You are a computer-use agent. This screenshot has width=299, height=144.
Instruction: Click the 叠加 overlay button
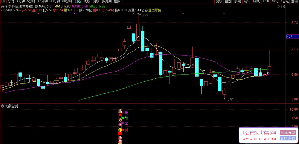(228, 1)
